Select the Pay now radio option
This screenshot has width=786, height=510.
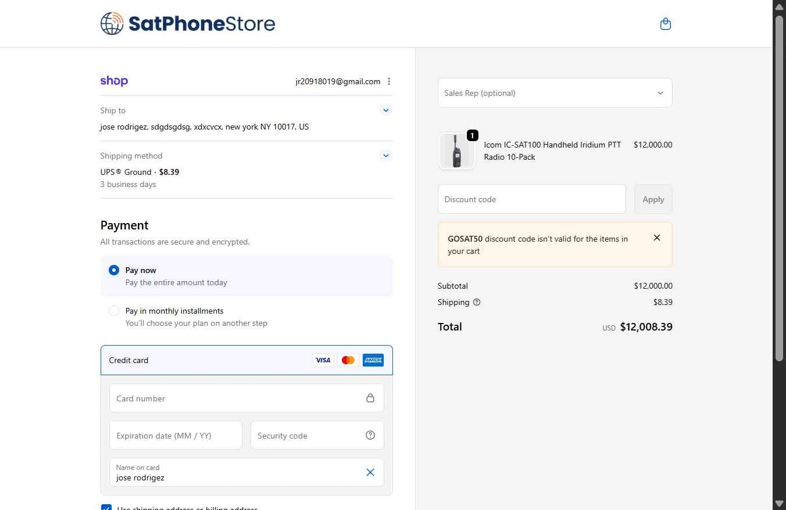click(x=114, y=270)
